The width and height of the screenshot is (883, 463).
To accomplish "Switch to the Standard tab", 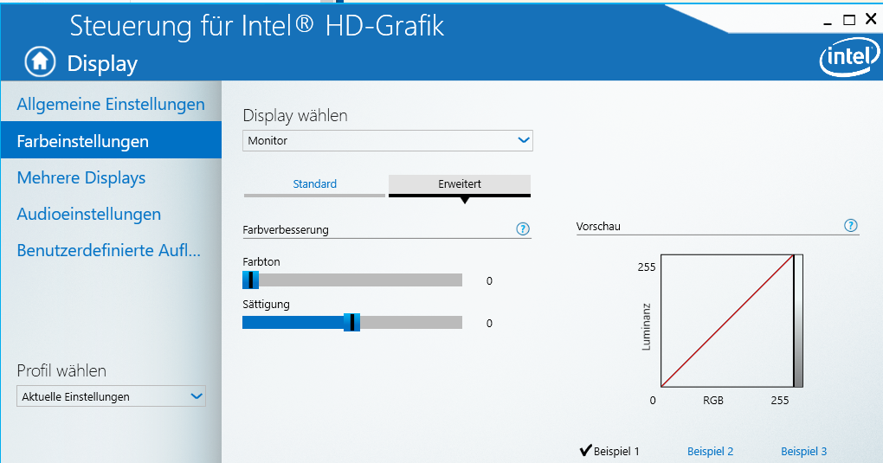I will pyautogui.click(x=314, y=184).
